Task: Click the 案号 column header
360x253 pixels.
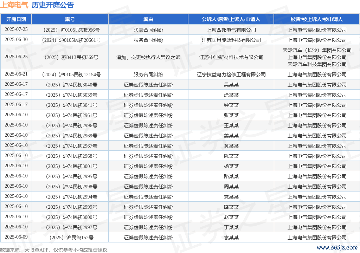Action: click(70, 19)
